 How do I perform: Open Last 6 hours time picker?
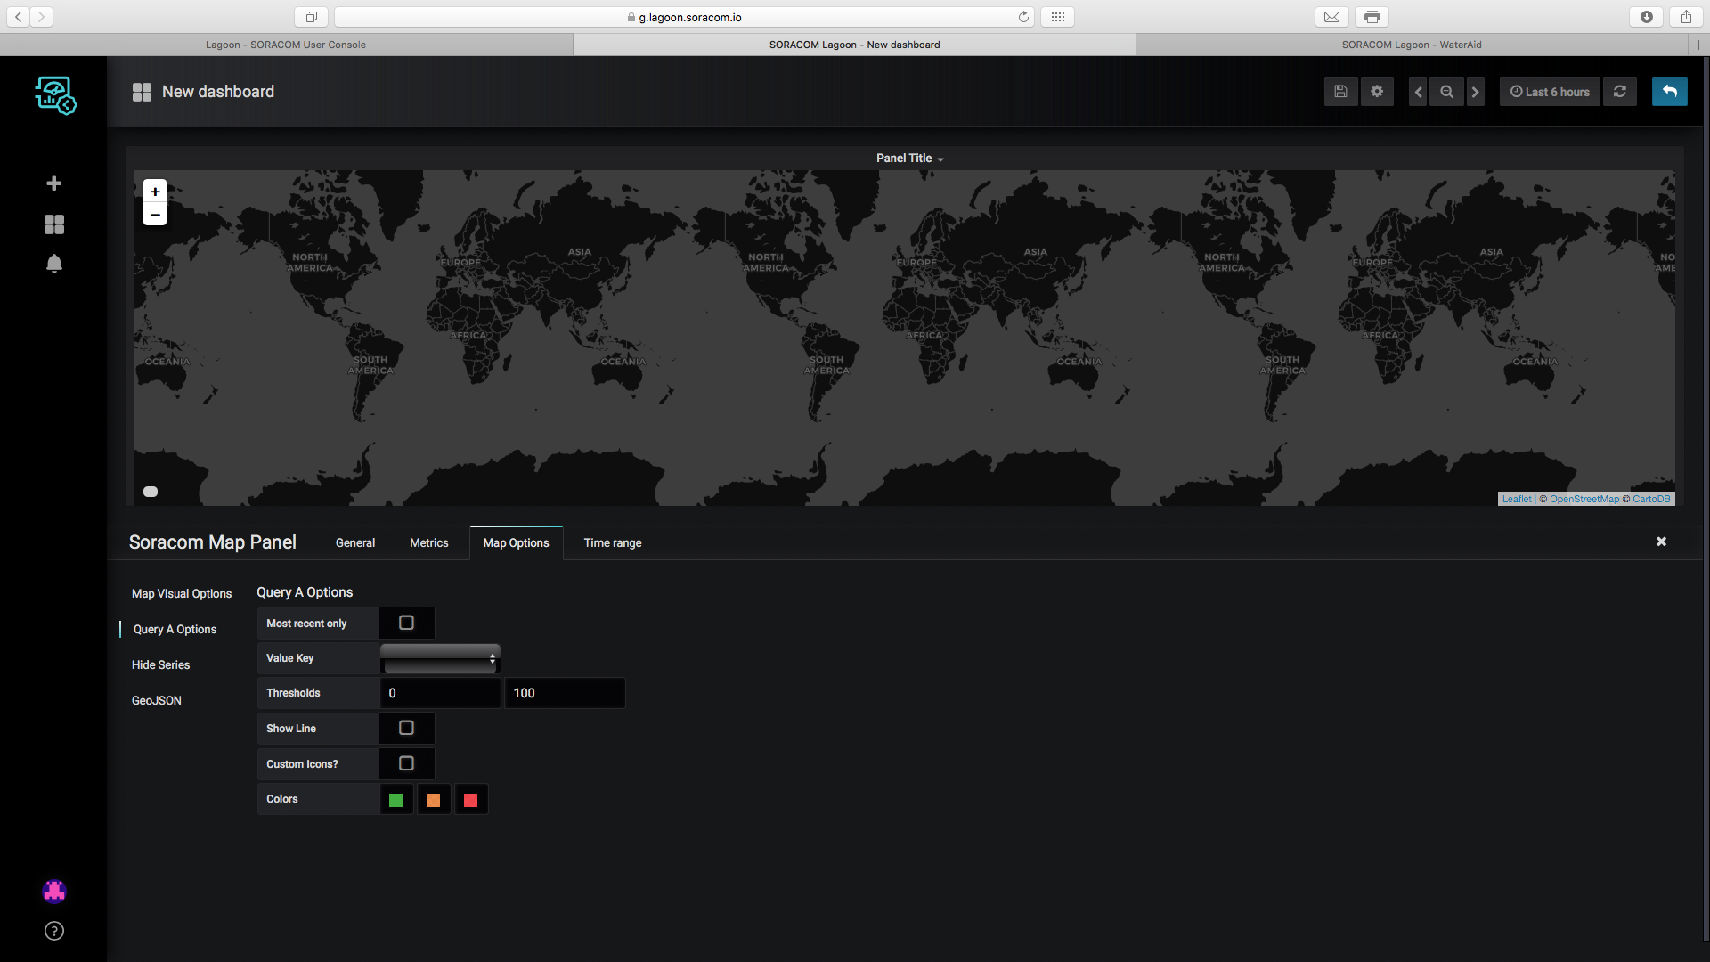pyautogui.click(x=1550, y=92)
